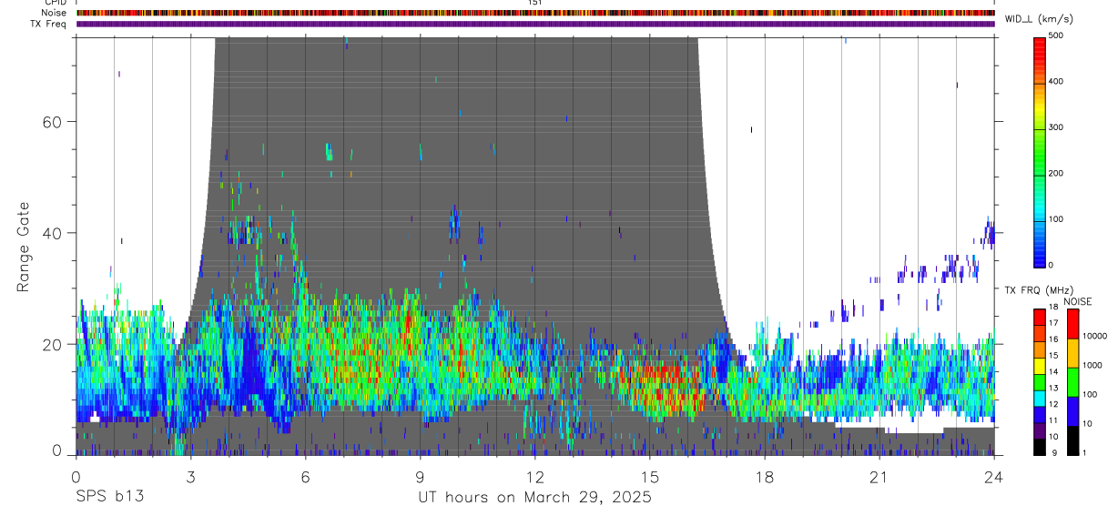Click the "Noise" strip label at top
The width and height of the screenshot is (1118, 516).
(54, 13)
